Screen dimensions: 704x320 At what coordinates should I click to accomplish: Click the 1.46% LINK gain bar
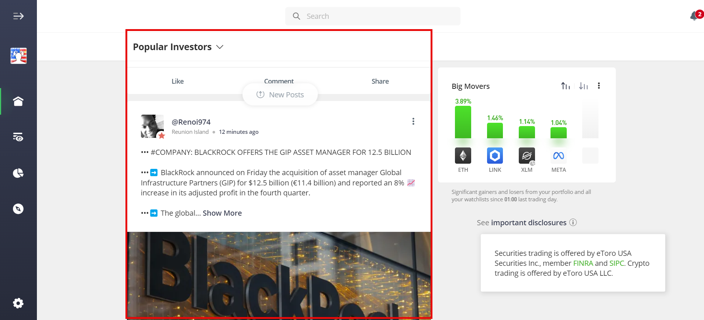click(495, 131)
